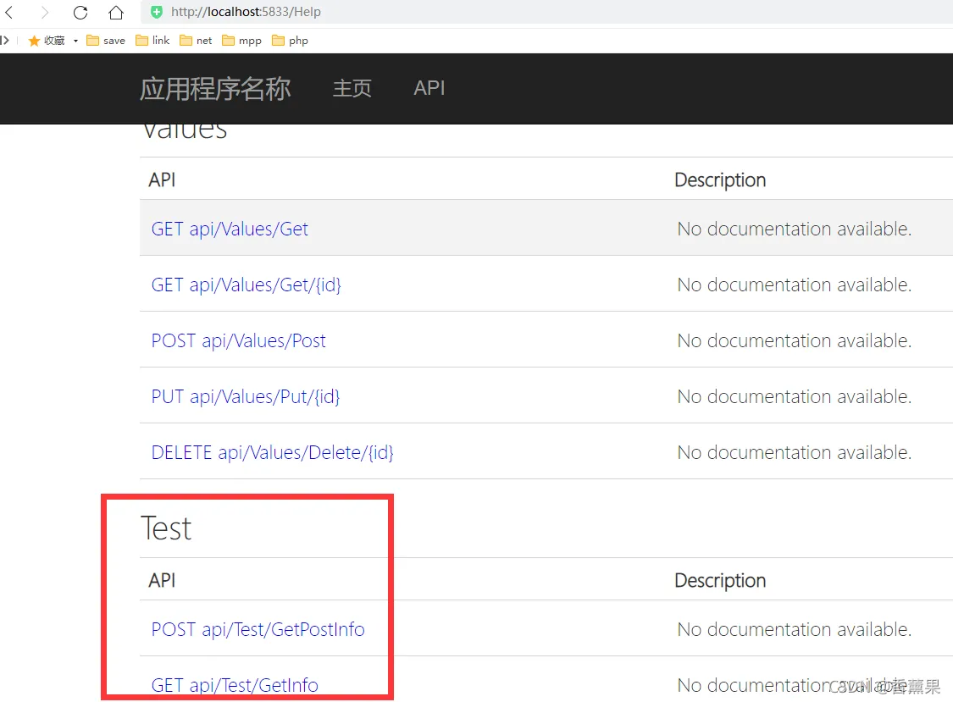The image size is (953, 702).
Task: Open GET api/Values/Get link
Action: (x=230, y=229)
